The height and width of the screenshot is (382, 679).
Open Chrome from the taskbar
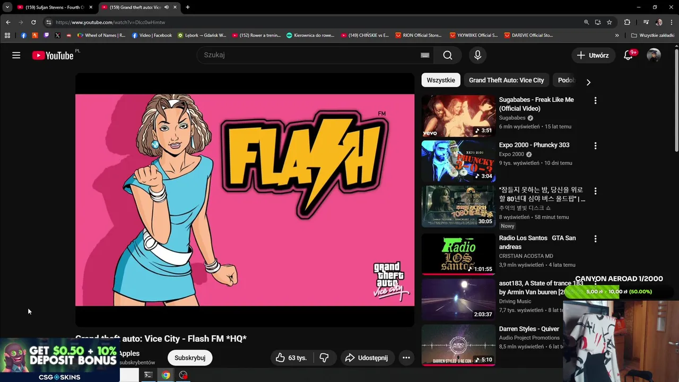pos(166,375)
